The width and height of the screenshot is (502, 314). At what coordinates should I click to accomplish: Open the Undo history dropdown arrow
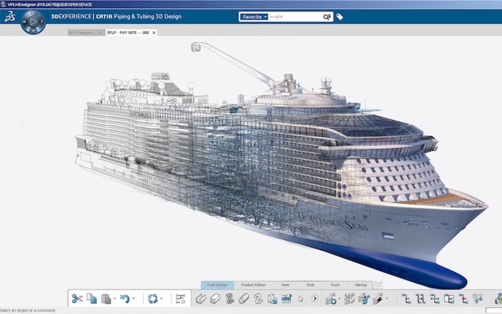click(133, 299)
